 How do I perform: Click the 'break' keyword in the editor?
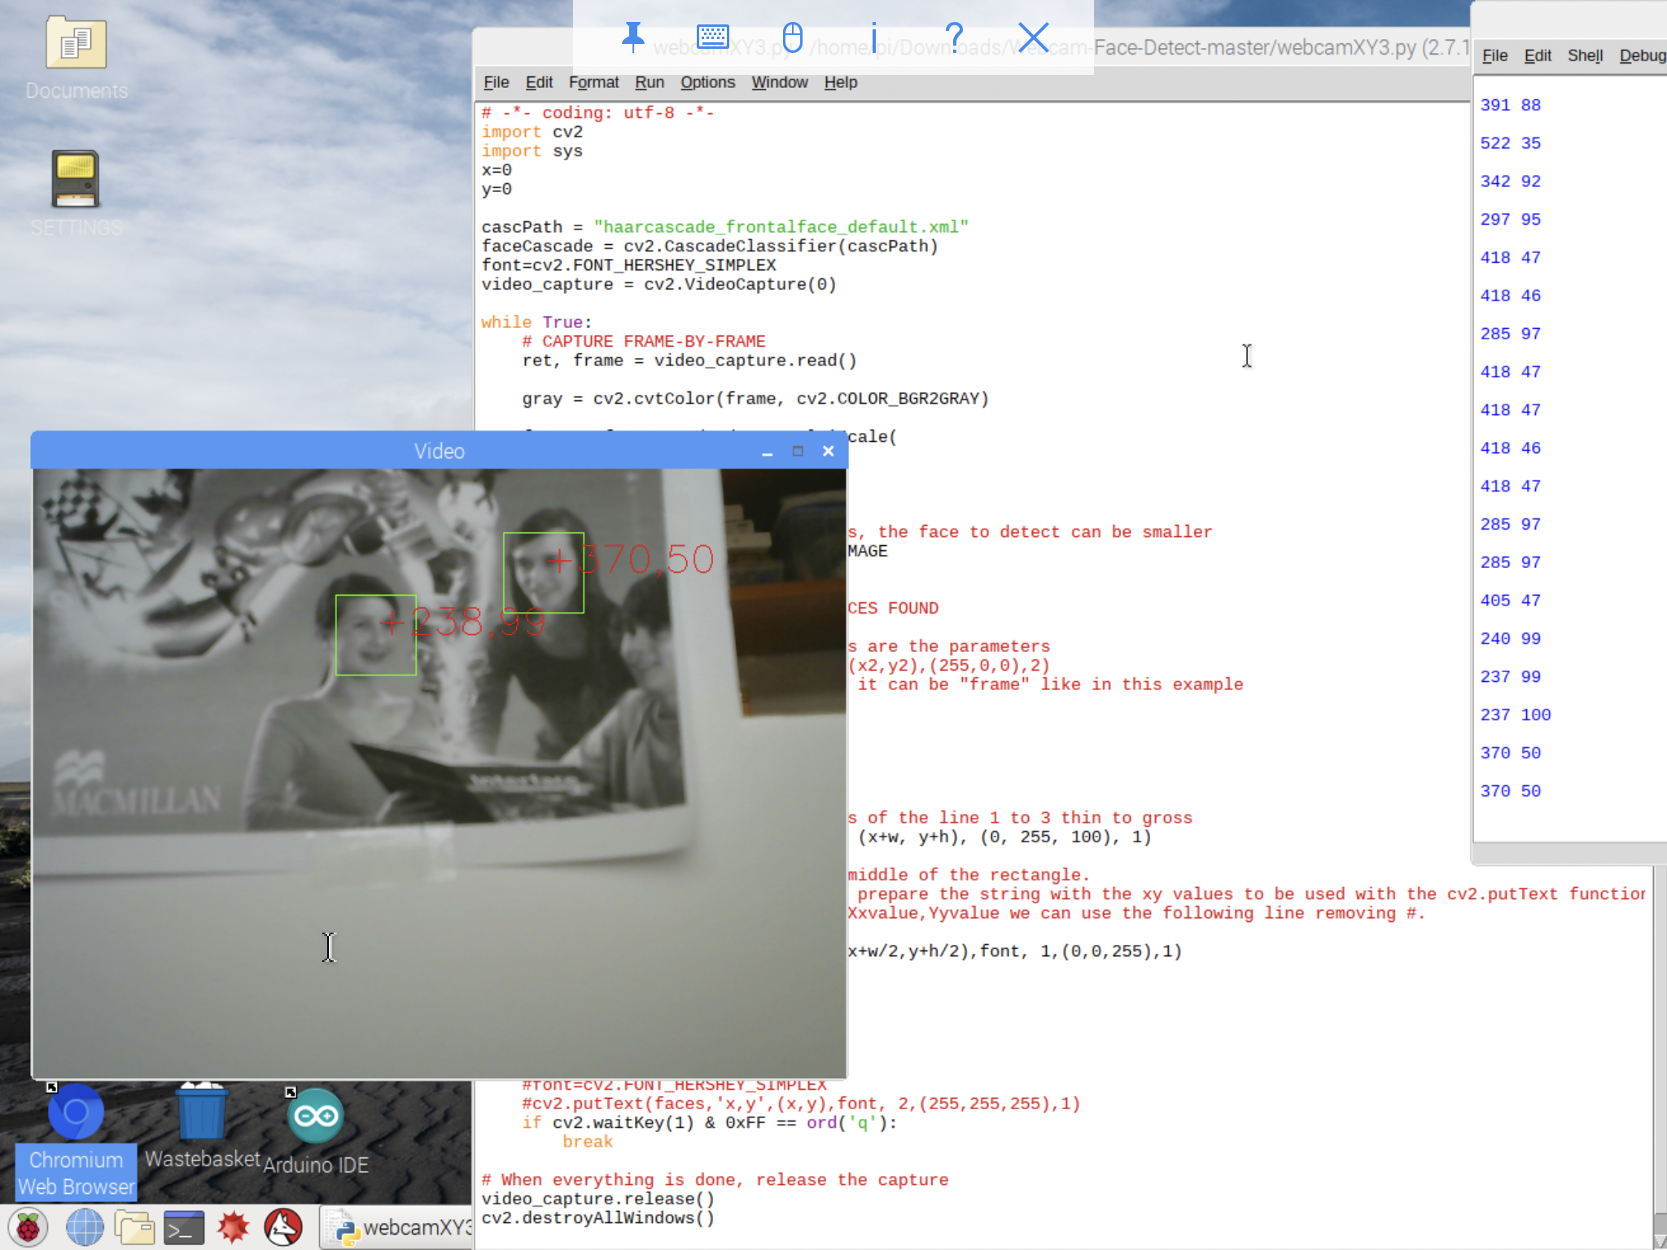click(587, 1142)
